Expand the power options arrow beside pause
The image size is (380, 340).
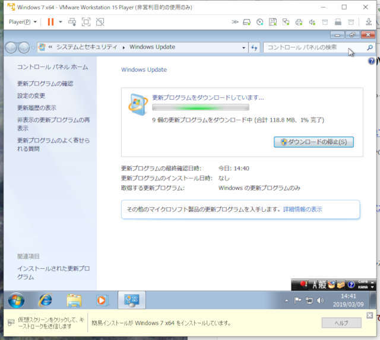tap(61, 22)
